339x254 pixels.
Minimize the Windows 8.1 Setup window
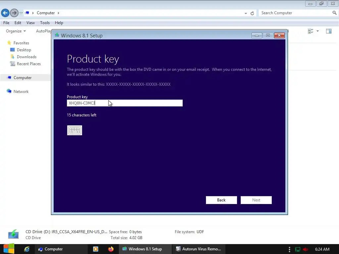click(x=257, y=35)
